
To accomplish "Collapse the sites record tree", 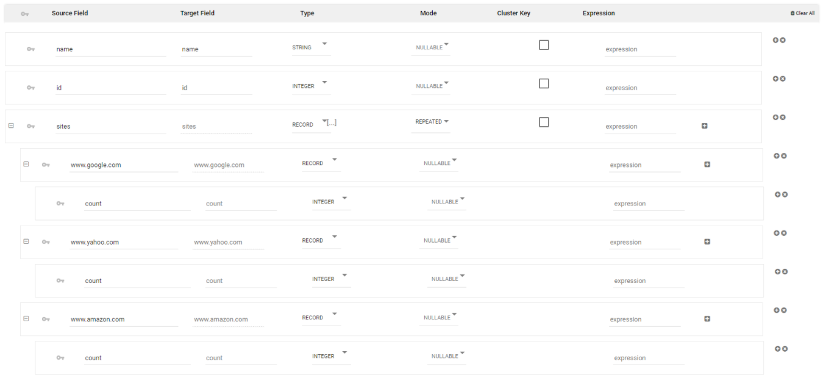I will [11, 126].
